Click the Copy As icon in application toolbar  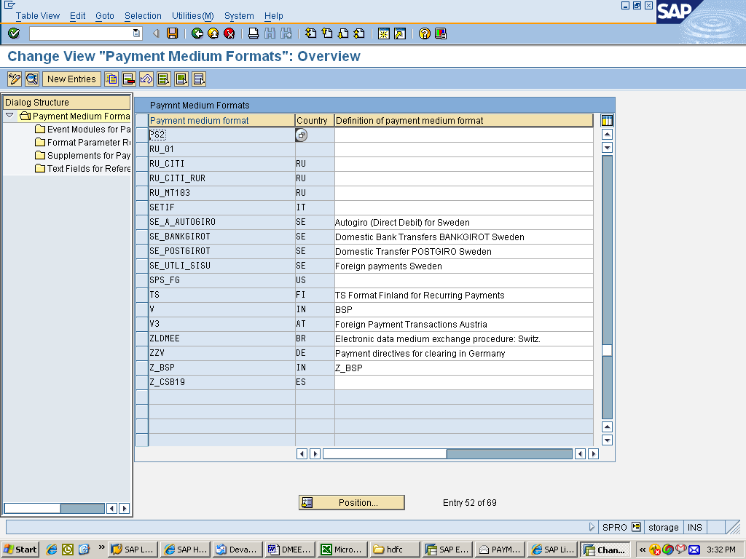(111, 79)
